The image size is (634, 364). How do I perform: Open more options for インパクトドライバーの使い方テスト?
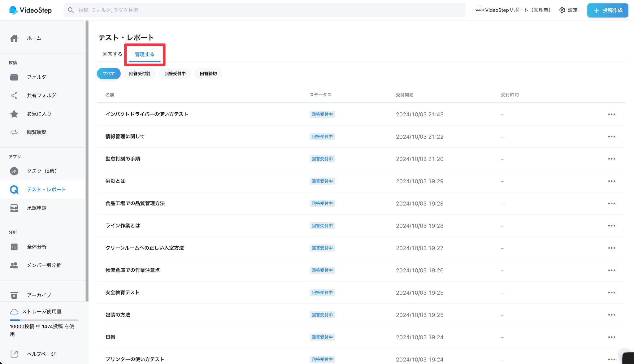tap(611, 115)
